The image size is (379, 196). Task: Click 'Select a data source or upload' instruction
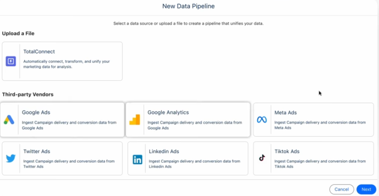[188, 23]
